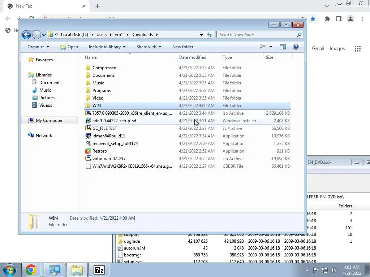Screen dimensions: 370x277
Task: Open the recent locations dropdown arrow
Action: pos(44,35)
